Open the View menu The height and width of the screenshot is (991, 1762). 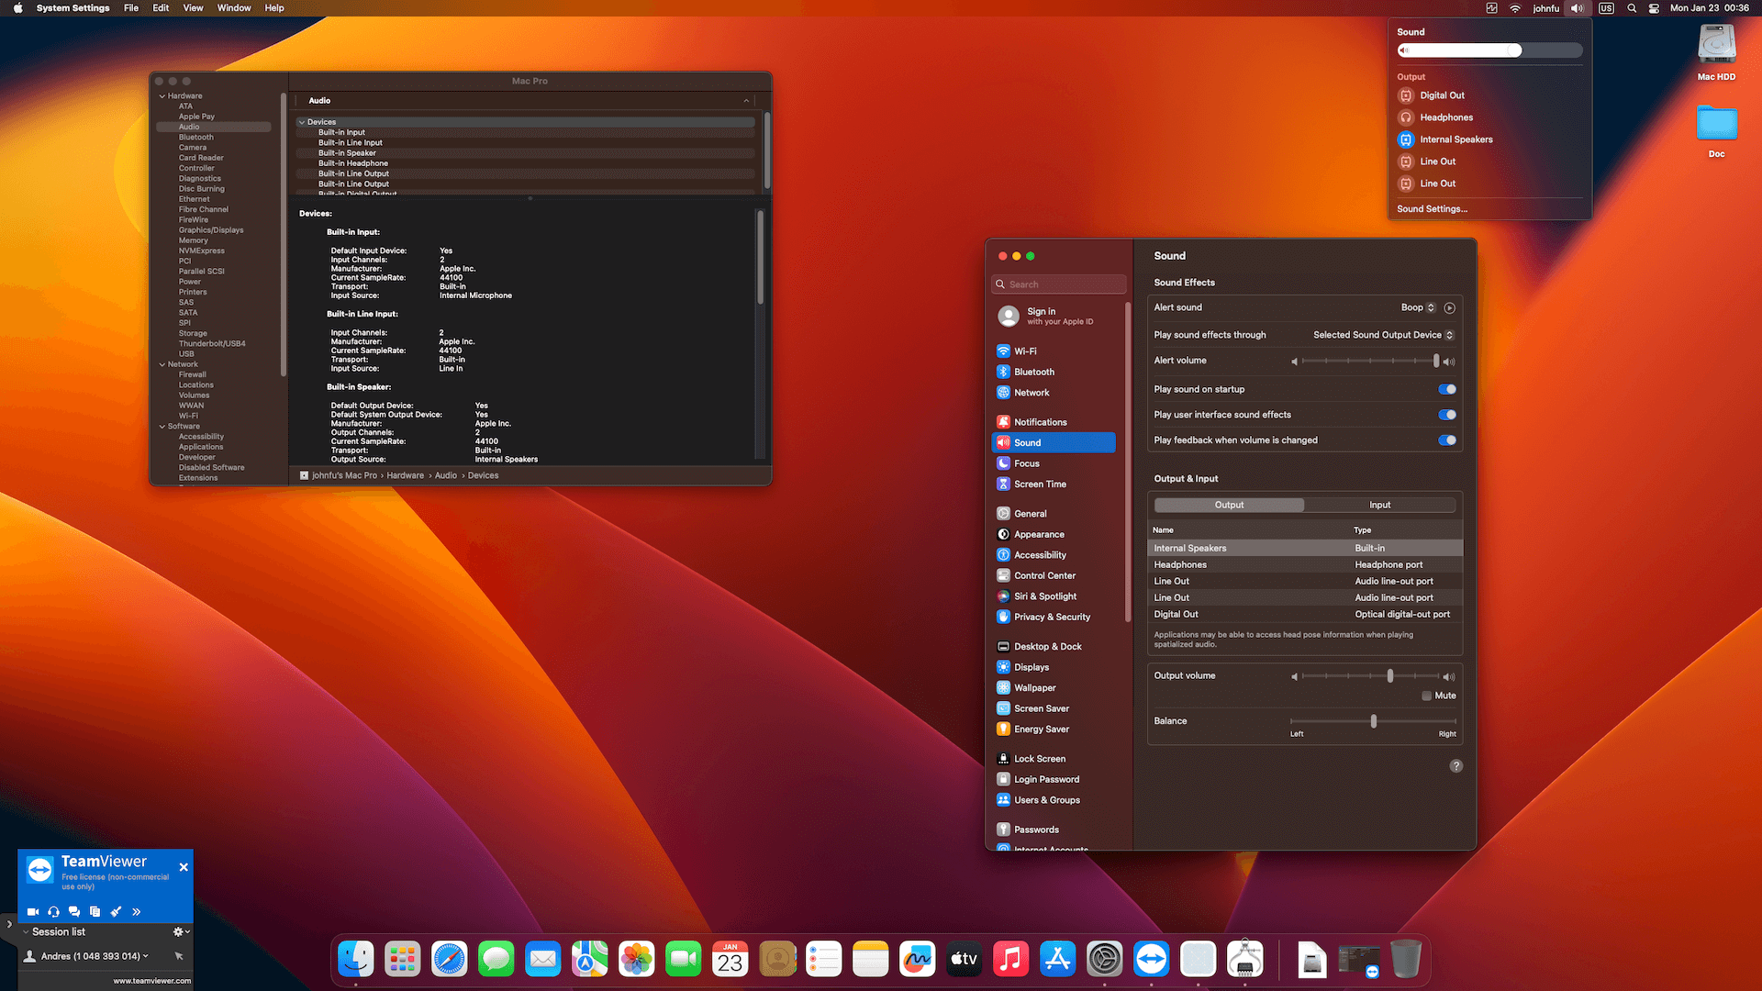coord(193,8)
